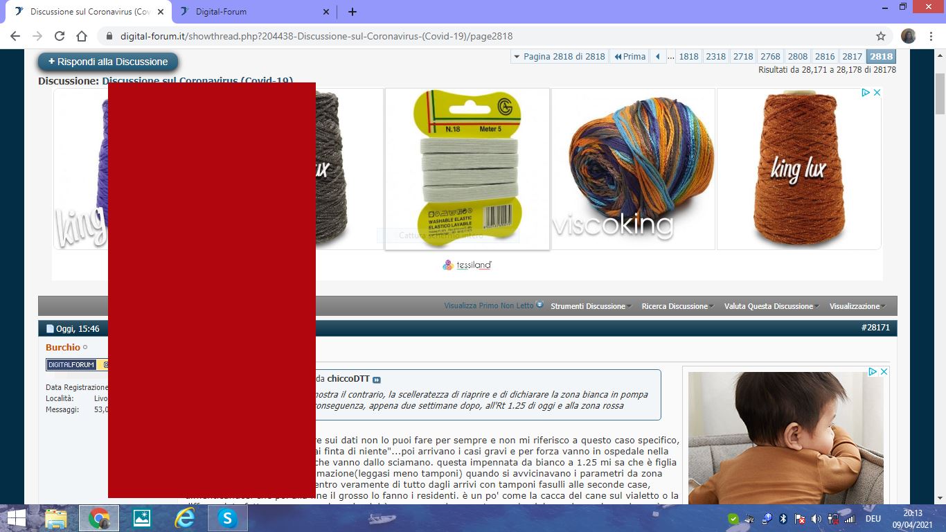Open the Photos app in taskbar
The image size is (946, 532).
tap(141, 518)
